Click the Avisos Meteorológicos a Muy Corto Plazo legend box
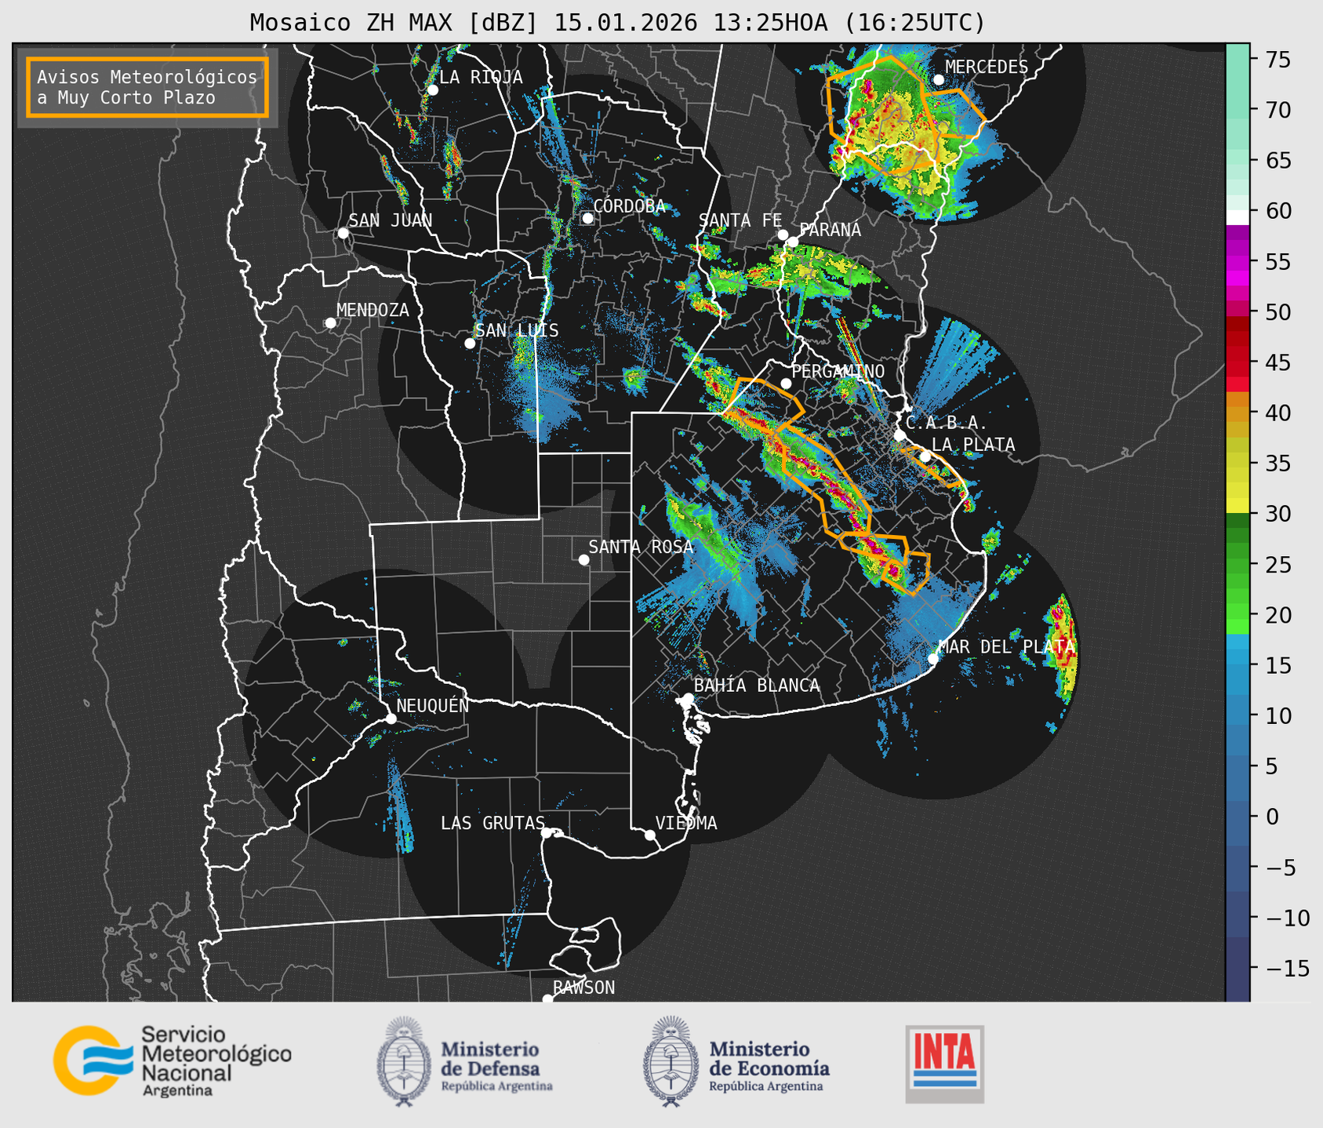Screen dimensions: 1323x1128 point(147,87)
